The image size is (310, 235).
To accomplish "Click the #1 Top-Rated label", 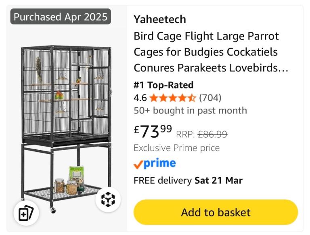I will (x=163, y=85).
